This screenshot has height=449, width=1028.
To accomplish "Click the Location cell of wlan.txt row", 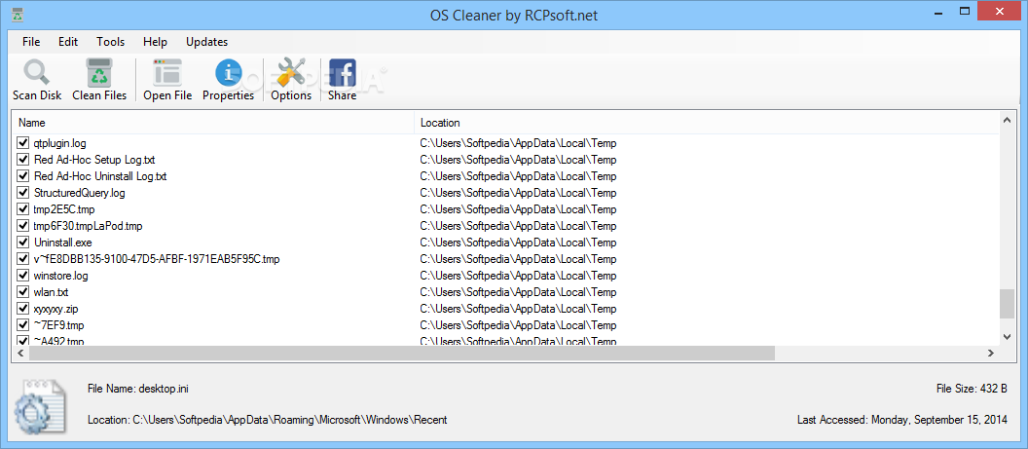I will tap(518, 292).
